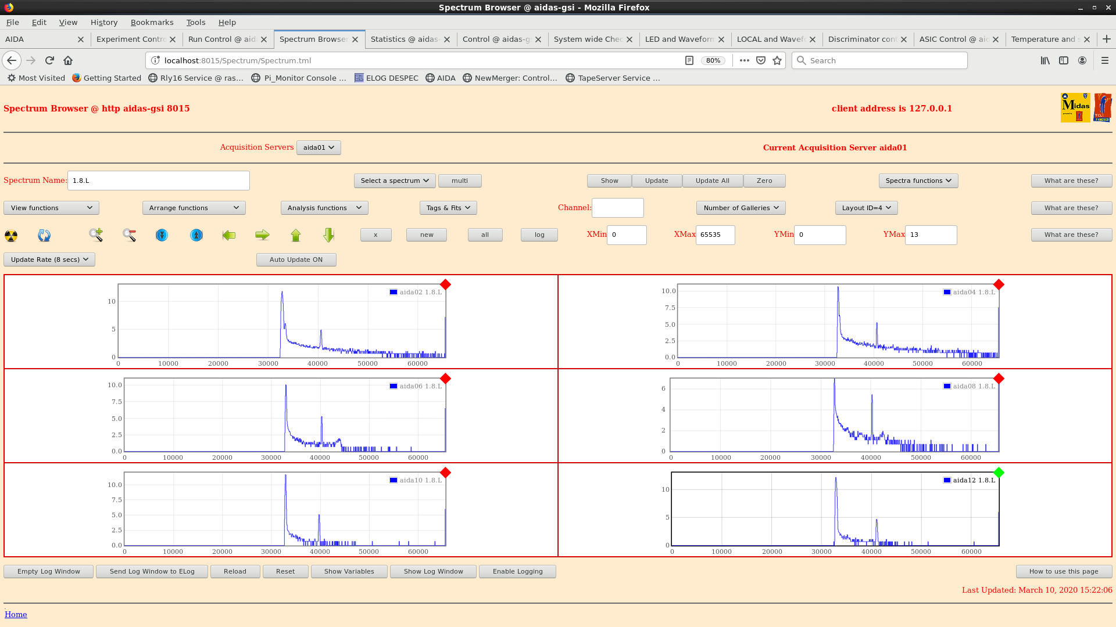Click the blue double-down-arrow round icon
1116x627 pixels.
pyautogui.click(x=162, y=235)
